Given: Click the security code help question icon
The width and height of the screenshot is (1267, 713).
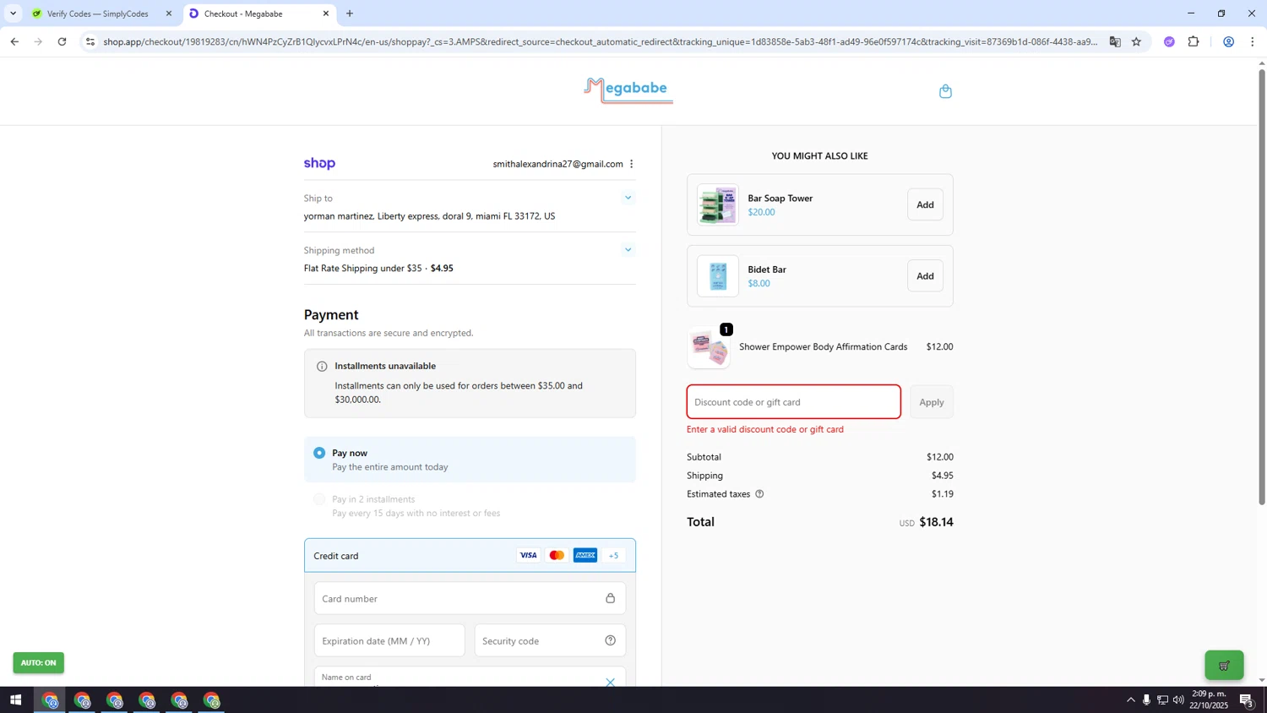Looking at the screenshot, I should pyautogui.click(x=610, y=640).
